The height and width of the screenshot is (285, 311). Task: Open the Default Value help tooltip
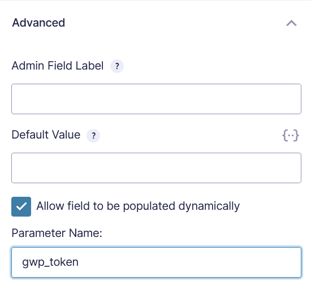point(93,136)
